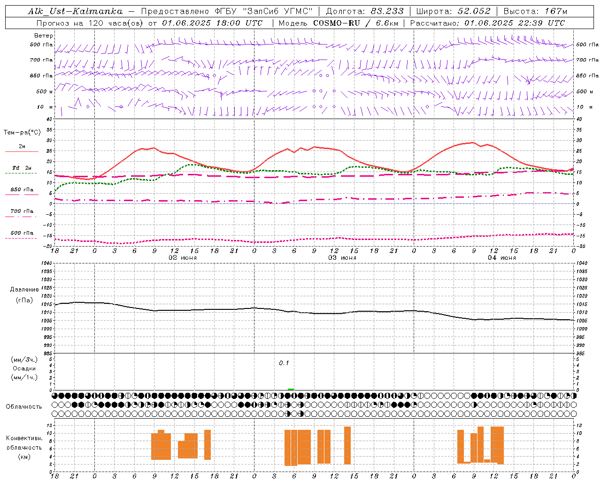Click the 500 гПа temperature legend entry

click(22, 233)
